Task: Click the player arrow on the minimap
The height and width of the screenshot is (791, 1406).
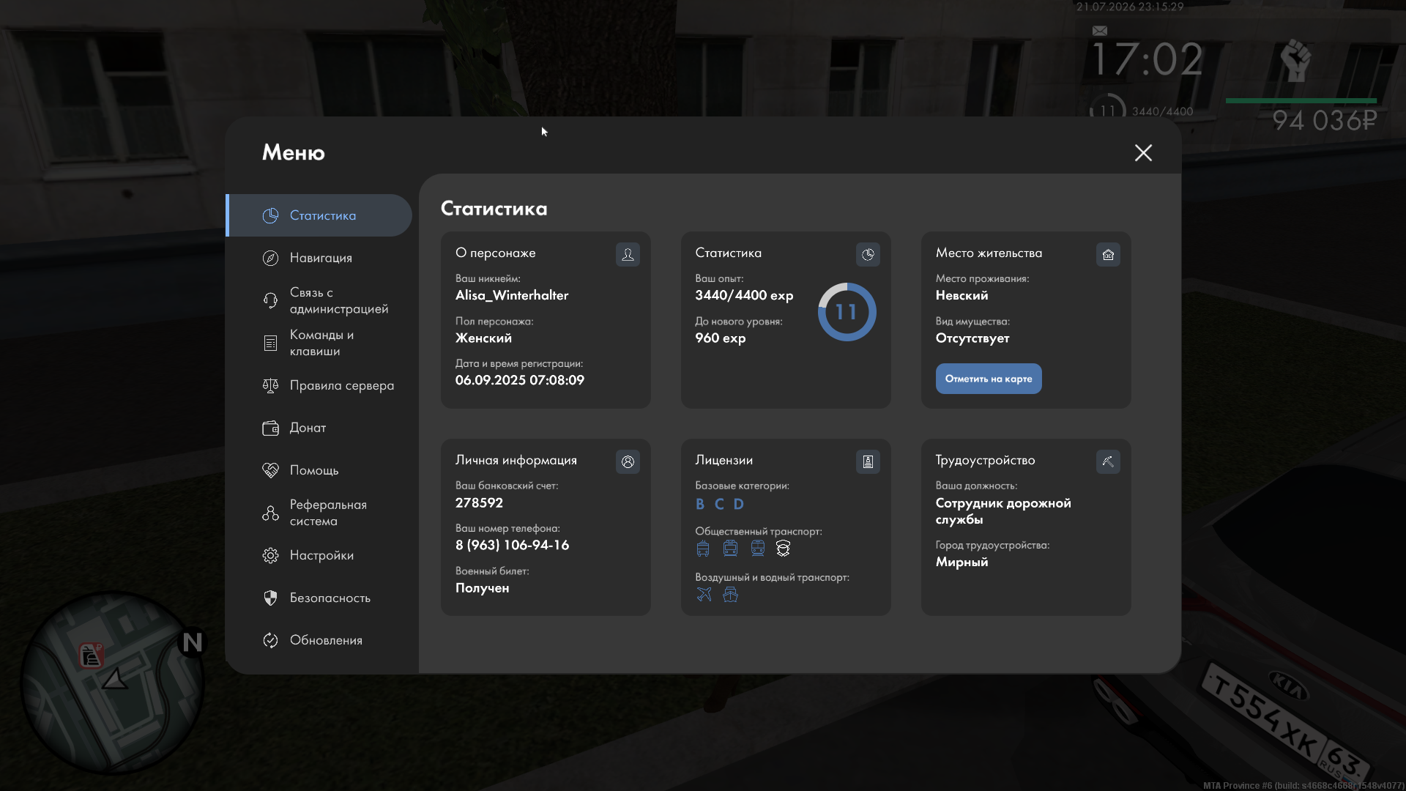Action: click(x=115, y=679)
